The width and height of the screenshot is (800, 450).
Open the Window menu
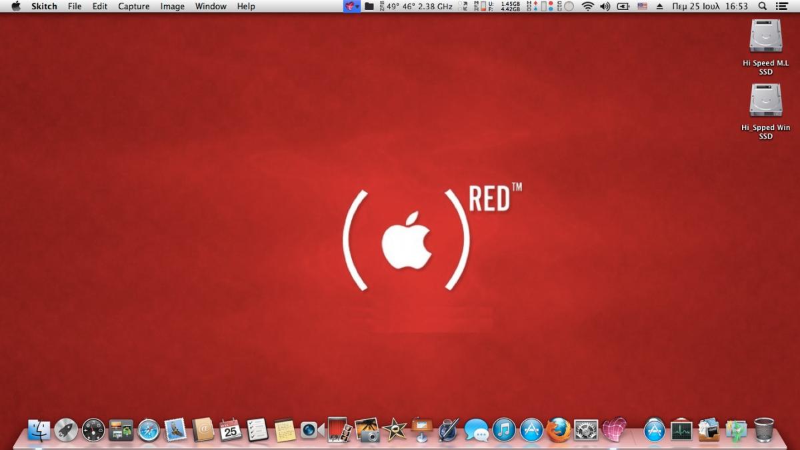click(x=211, y=6)
